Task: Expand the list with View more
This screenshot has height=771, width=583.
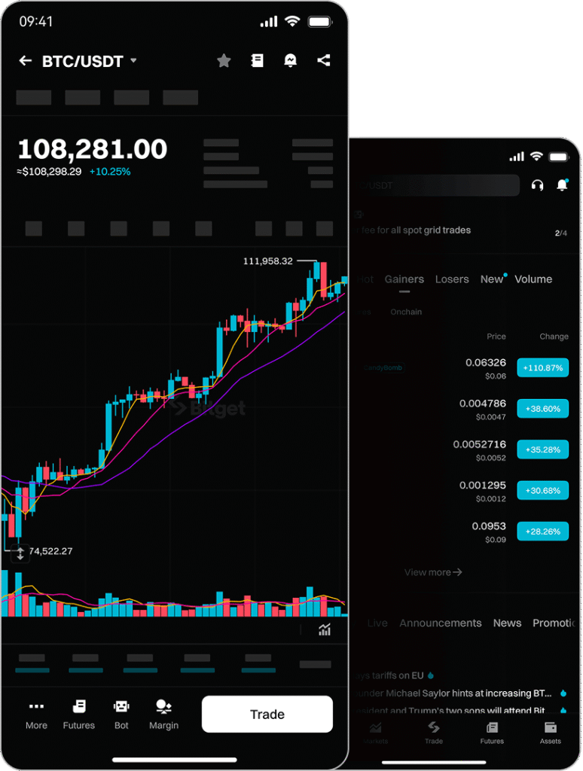Action: [x=433, y=572]
